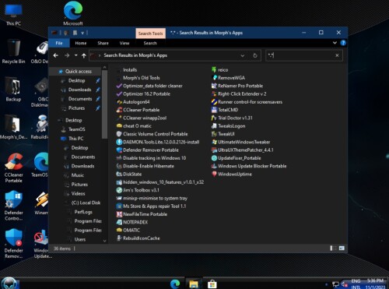Open Microsoft Edge desktop shortcut
389x289 pixels.
pyautogui.click(x=73, y=13)
